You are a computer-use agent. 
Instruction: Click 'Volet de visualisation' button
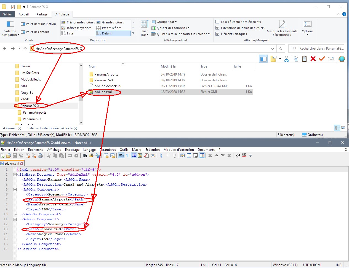[38, 24]
